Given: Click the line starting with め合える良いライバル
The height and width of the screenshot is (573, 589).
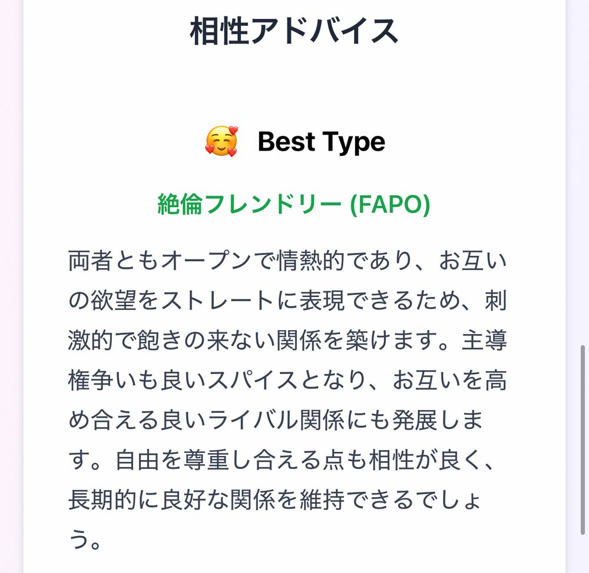Looking at the screenshot, I should 276,419.
